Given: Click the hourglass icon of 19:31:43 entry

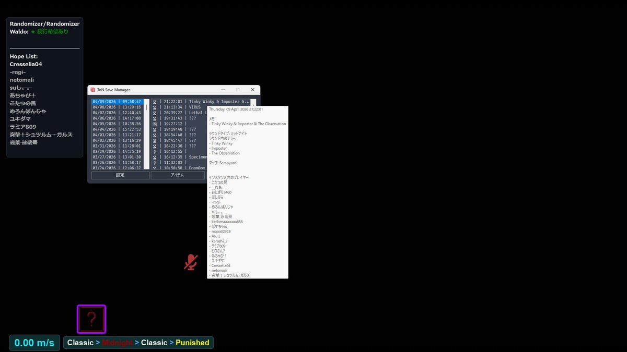Looking at the screenshot, I should point(155,118).
